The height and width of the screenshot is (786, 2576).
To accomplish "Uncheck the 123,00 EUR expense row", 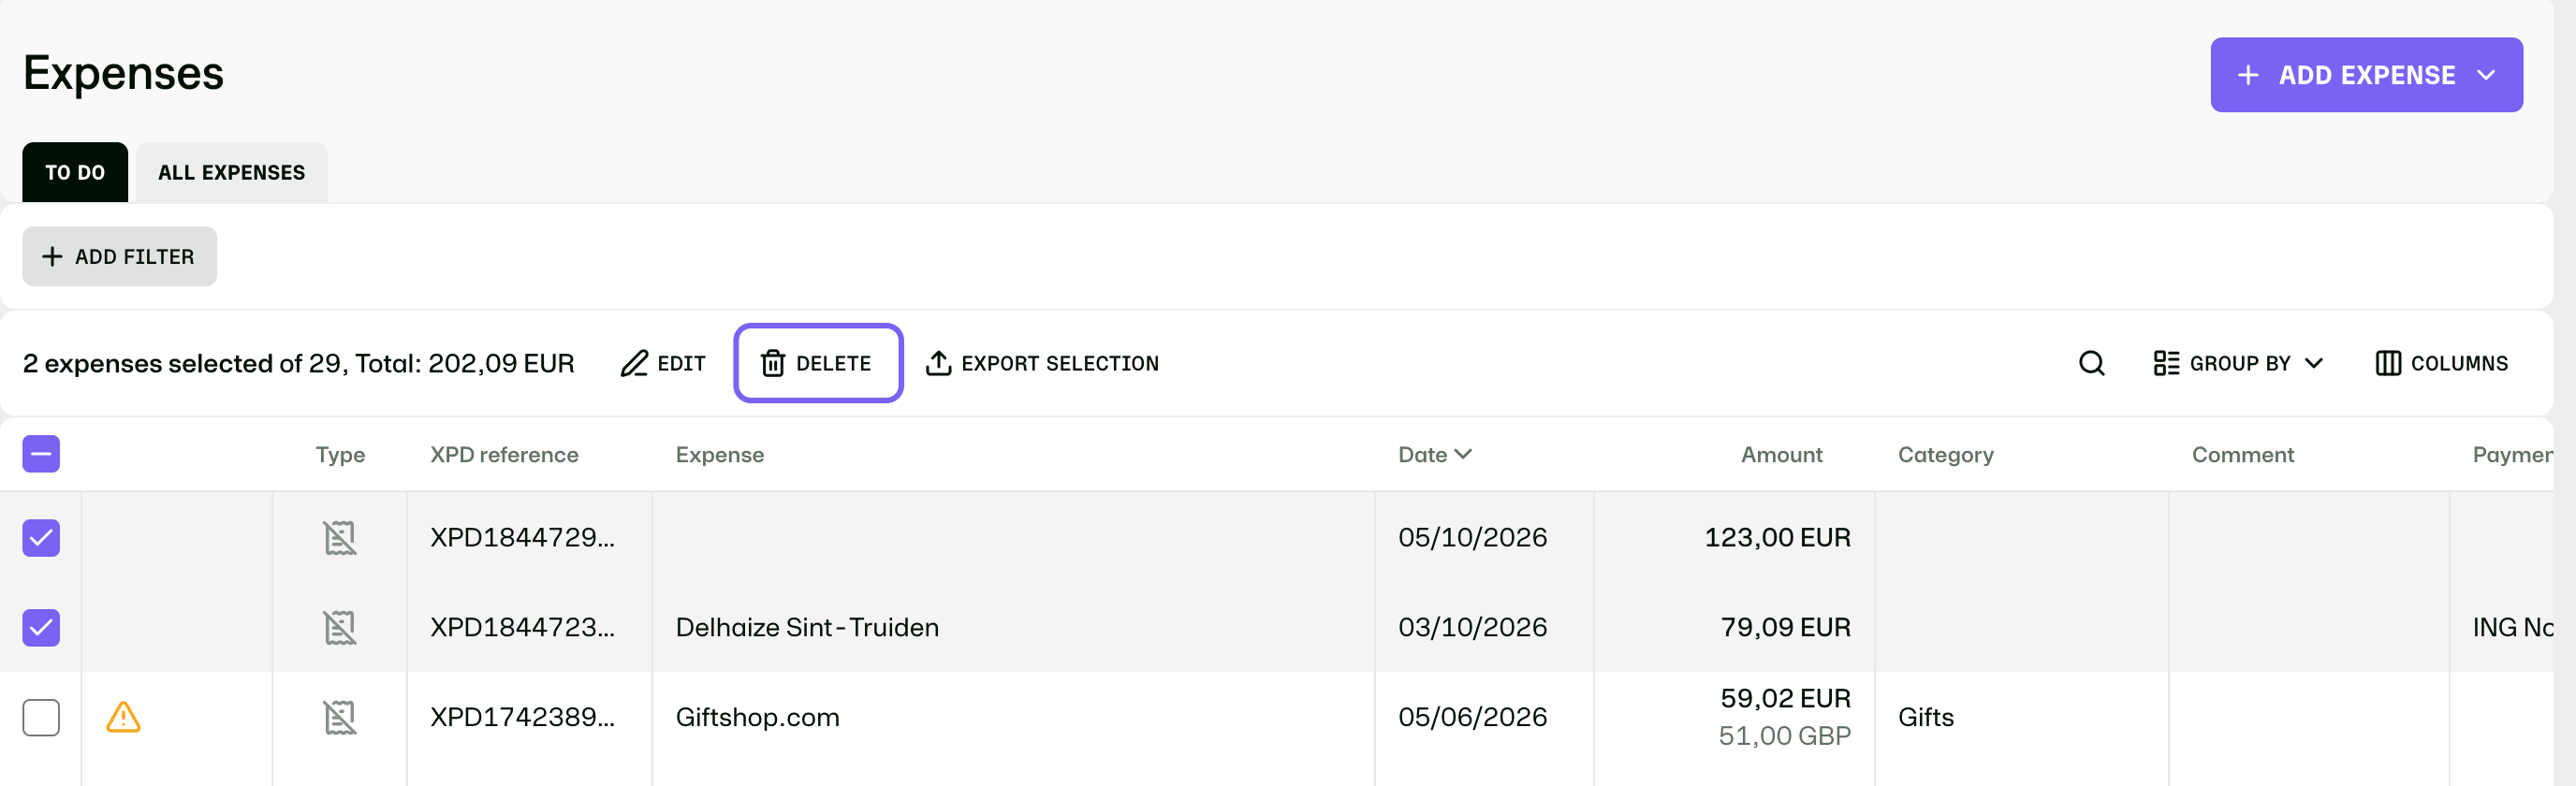I will point(41,538).
